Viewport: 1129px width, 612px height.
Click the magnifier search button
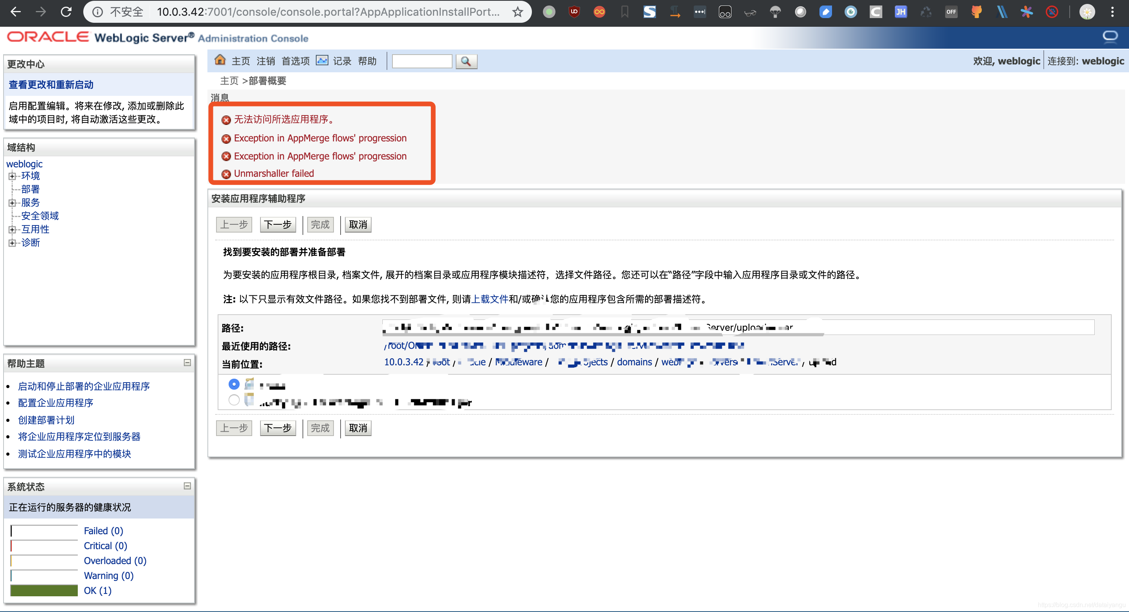466,61
